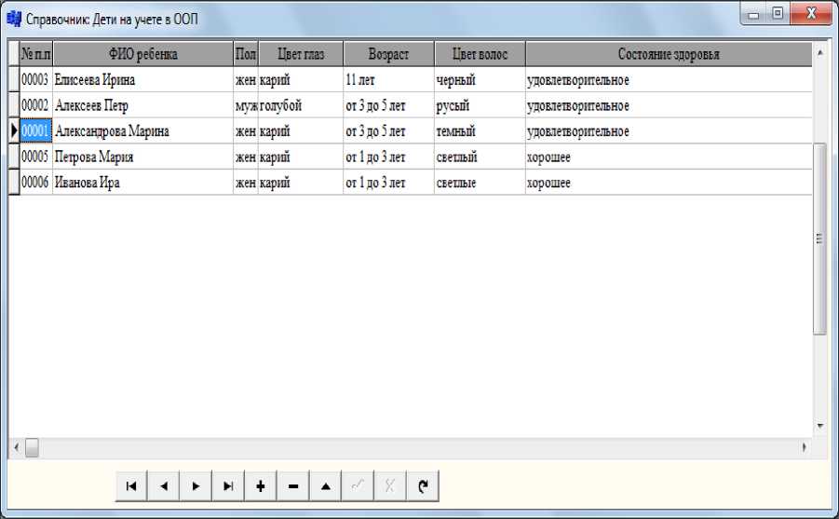Maximize the Справочник window

click(x=778, y=13)
